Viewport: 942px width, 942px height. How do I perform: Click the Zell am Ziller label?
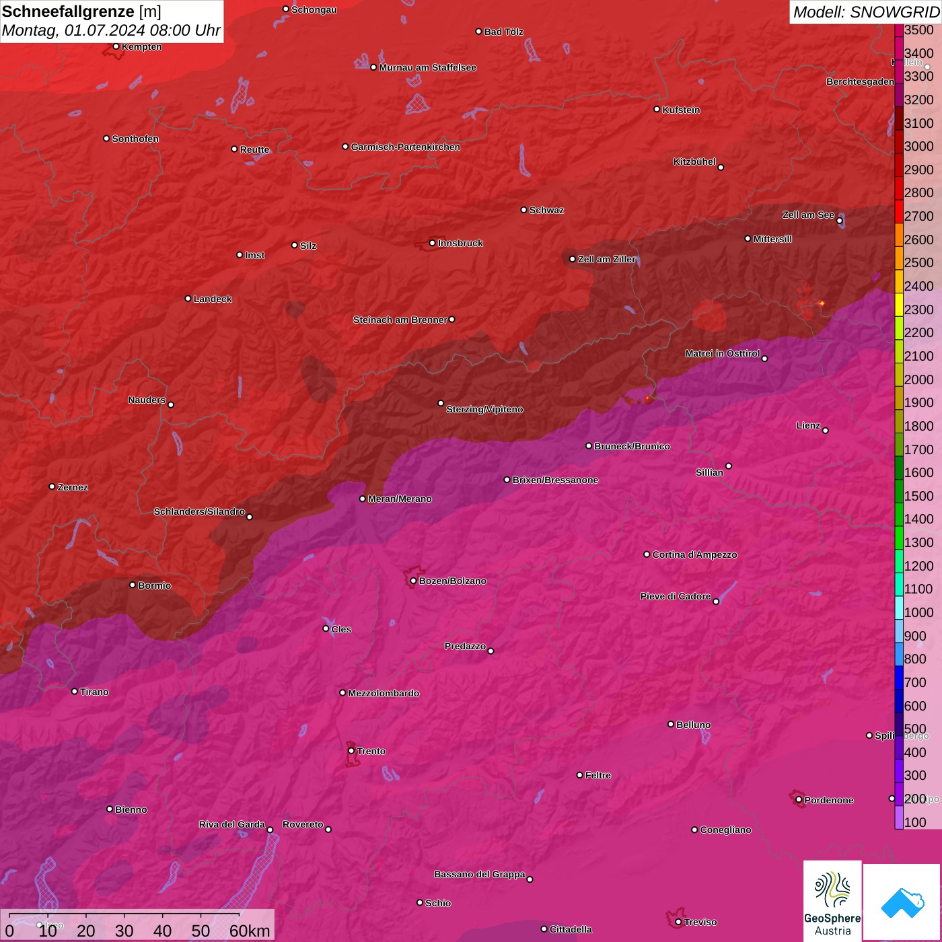607,259
